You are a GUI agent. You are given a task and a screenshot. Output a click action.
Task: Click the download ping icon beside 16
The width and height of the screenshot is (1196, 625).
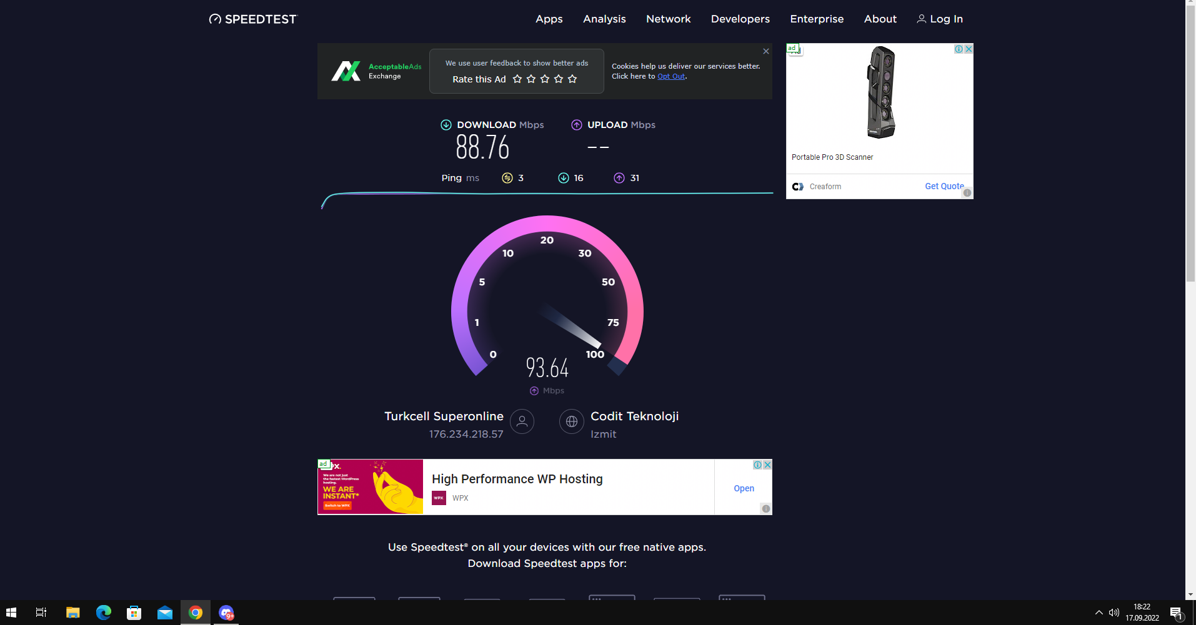[564, 178]
